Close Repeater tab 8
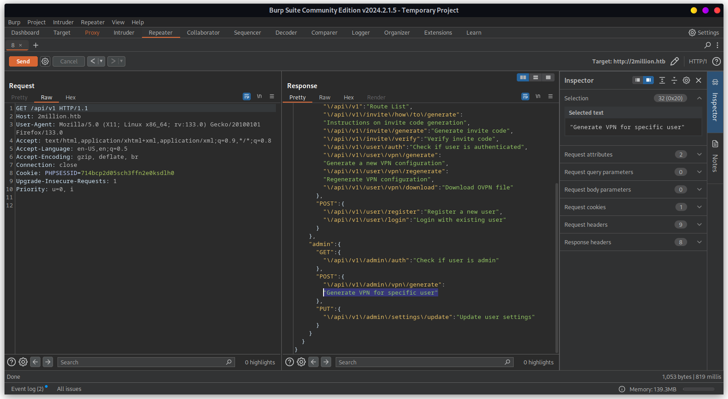728x399 pixels. tap(20, 45)
